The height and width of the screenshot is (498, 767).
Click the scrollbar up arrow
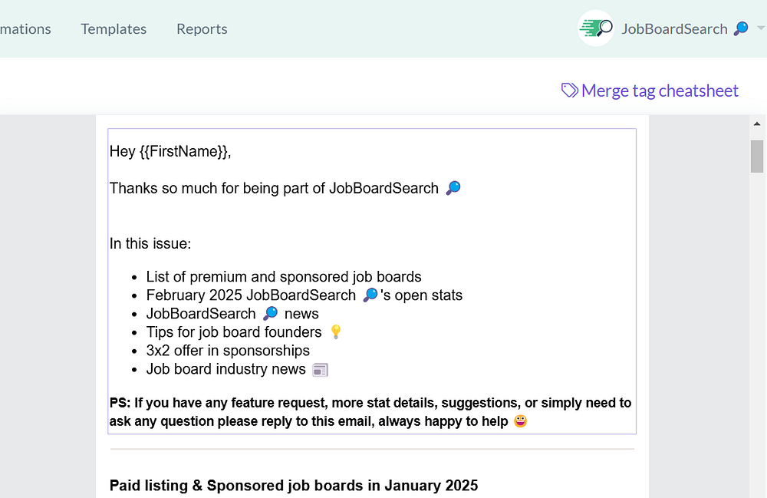pos(757,124)
